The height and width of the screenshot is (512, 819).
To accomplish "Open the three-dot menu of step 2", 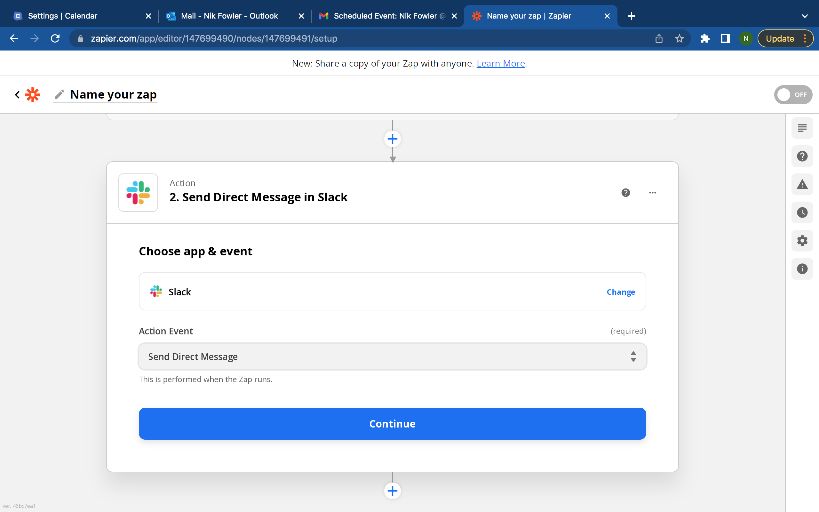I will coord(653,192).
